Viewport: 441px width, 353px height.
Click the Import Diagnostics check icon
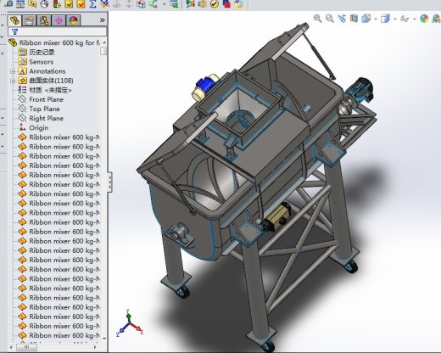pyautogui.click(x=81, y=3)
